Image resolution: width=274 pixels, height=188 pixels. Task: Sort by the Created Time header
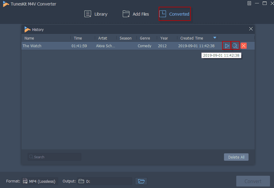pyautogui.click(x=191, y=38)
